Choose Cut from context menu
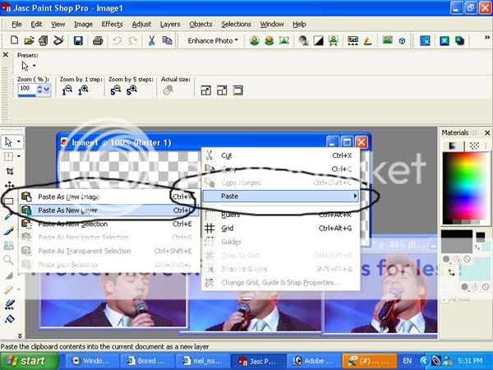 tap(280, 155)
